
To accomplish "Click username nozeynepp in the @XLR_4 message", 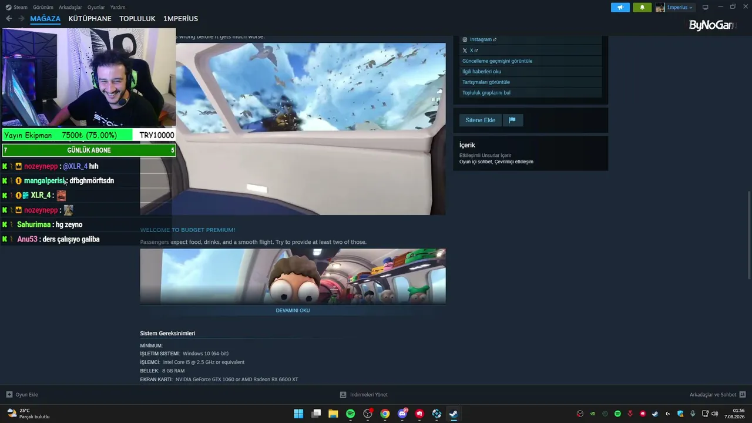I will (41, 166).
